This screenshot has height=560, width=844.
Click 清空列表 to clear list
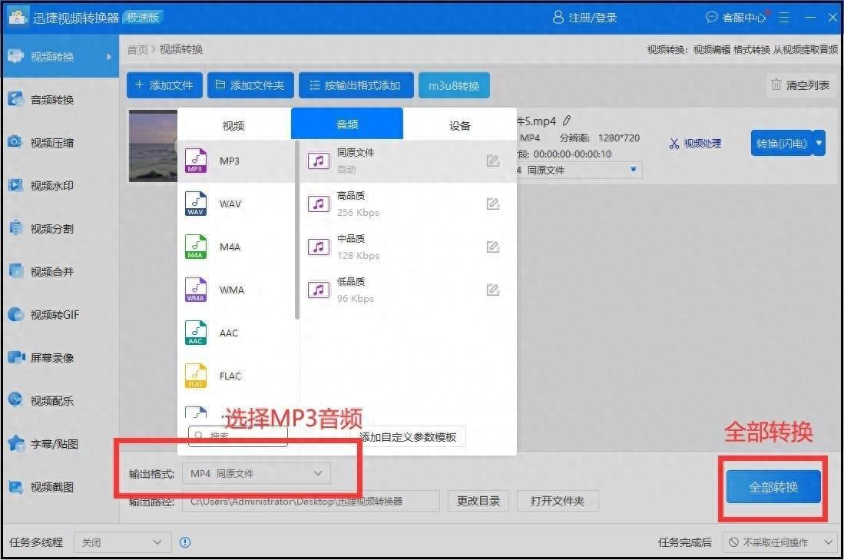point(800,85)
